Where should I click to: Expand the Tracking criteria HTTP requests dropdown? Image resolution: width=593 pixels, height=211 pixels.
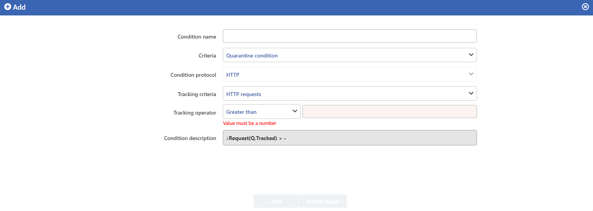(x=350, y=93)
